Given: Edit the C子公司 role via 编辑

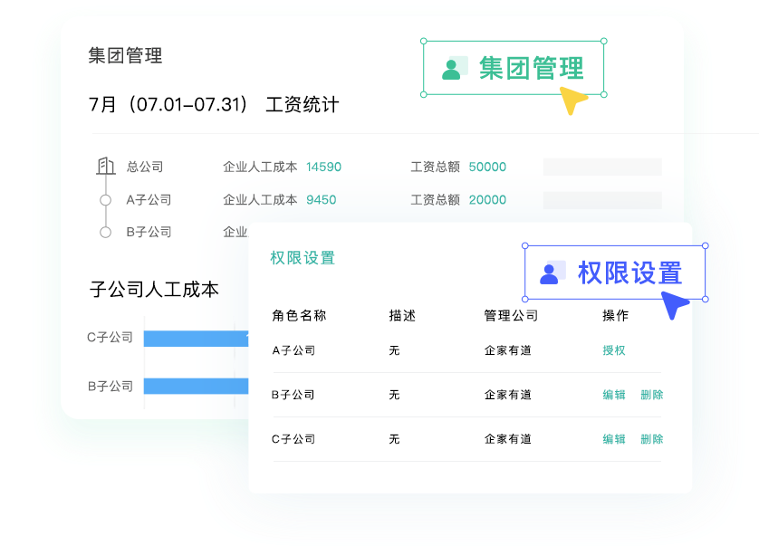Looking at the screenshot, I should pyautogui.click(x=614, y=439).
